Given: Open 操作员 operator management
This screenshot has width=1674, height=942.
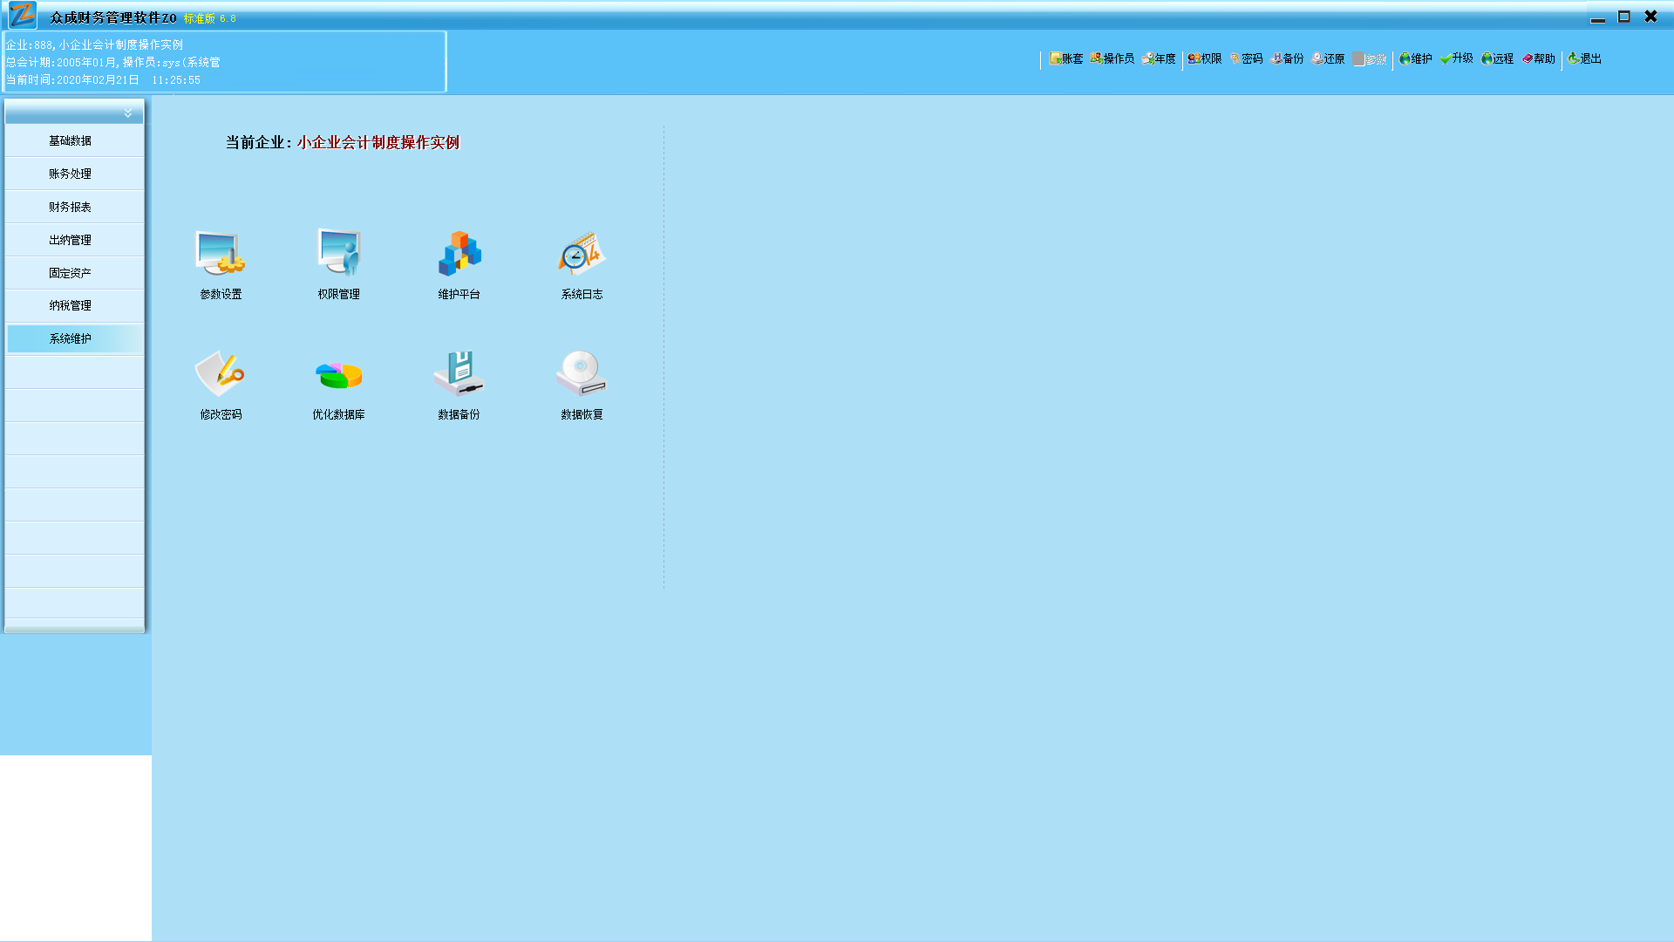Looking at the screenshot, I should click(x=1113, y=58).
